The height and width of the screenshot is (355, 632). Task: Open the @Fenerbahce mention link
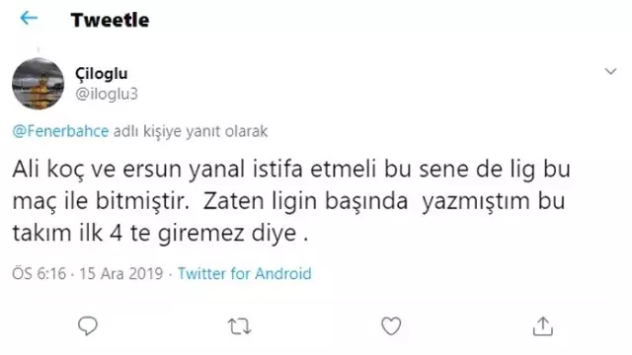60,131
